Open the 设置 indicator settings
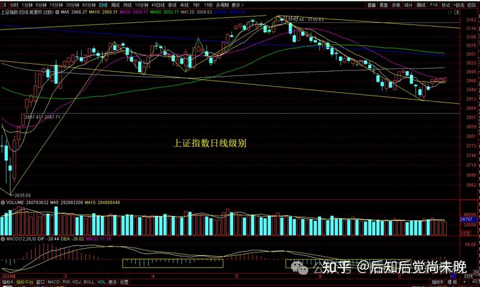 coord(124,282)
